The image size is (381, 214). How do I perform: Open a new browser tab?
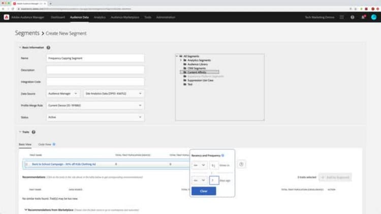point(50,4)
